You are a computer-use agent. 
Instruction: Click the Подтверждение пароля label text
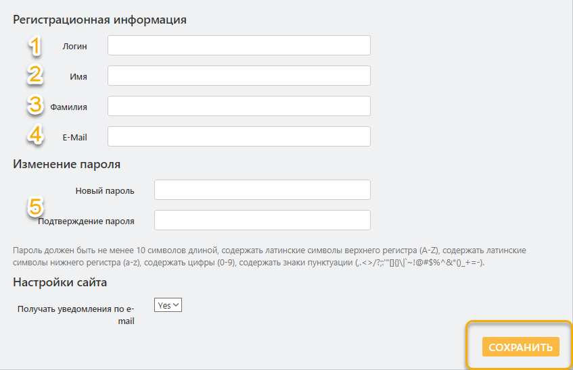tap(86, 221)
